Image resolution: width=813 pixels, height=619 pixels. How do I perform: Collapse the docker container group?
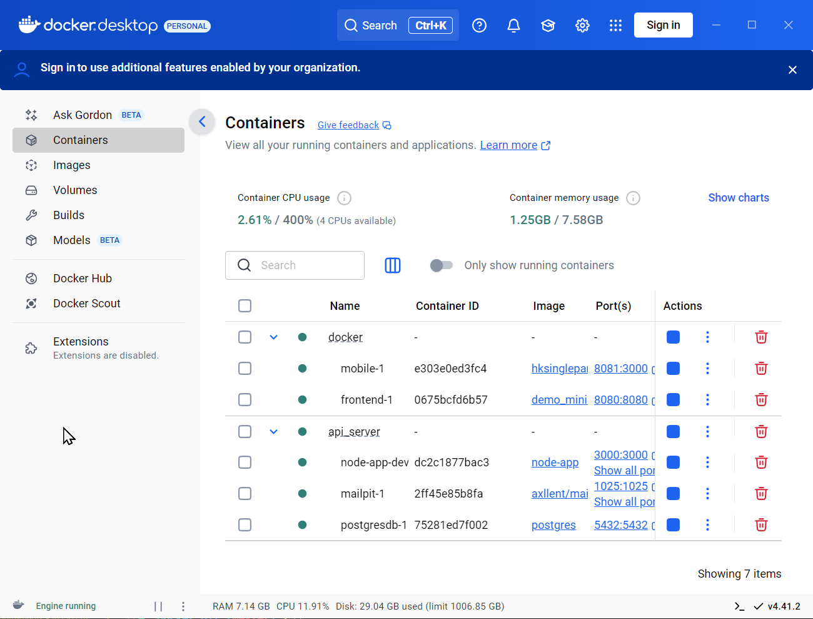tap(273, 337)
